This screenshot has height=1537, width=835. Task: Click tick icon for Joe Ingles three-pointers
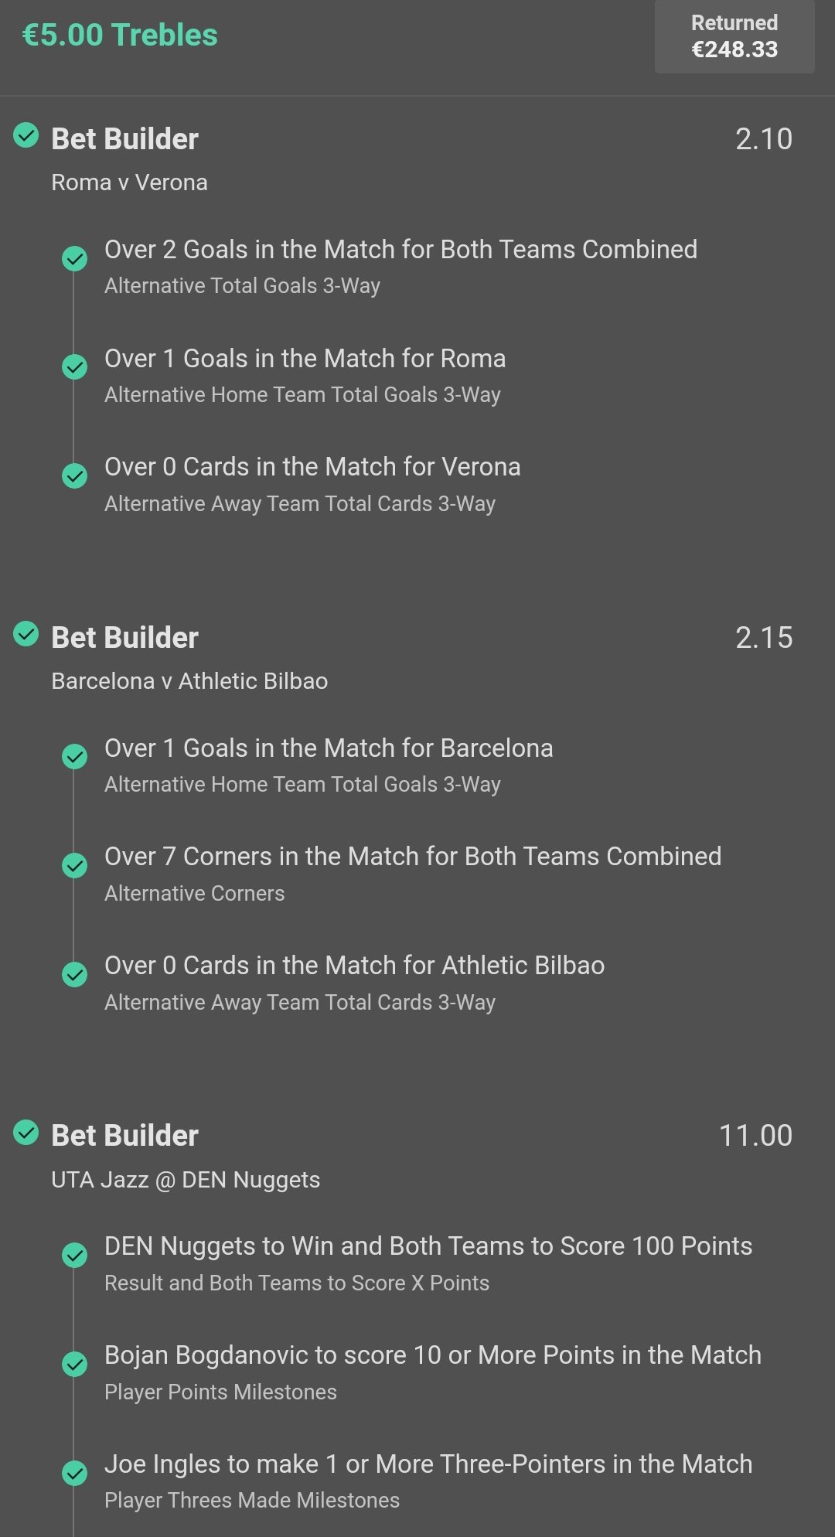(x=74, y=1472)
